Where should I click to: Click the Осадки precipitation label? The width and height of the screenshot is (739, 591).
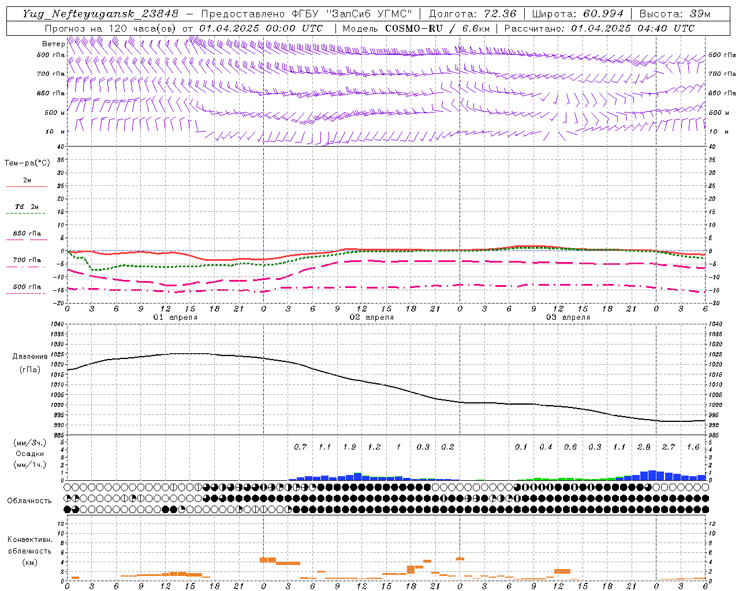point(30,454)
